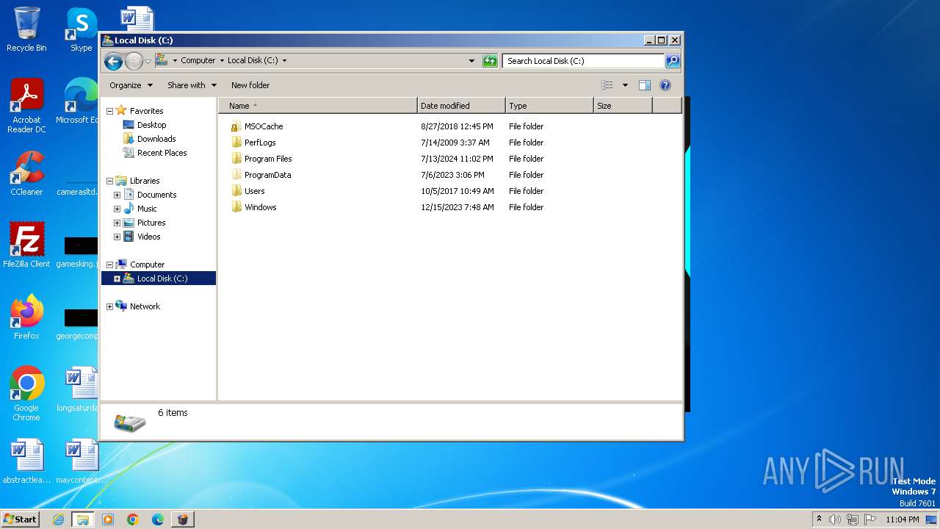Collapse the Libraries tree group
Screen dimensions: 940x529
(109, 181)
